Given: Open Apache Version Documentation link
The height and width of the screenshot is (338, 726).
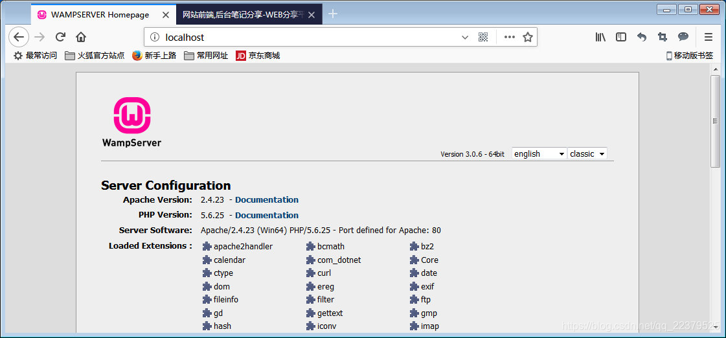Looking at the screenshot, I should click(x=267, y=200).
